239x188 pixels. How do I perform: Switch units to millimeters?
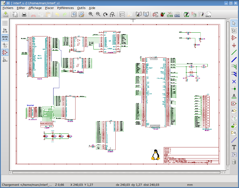pos(5,37)
